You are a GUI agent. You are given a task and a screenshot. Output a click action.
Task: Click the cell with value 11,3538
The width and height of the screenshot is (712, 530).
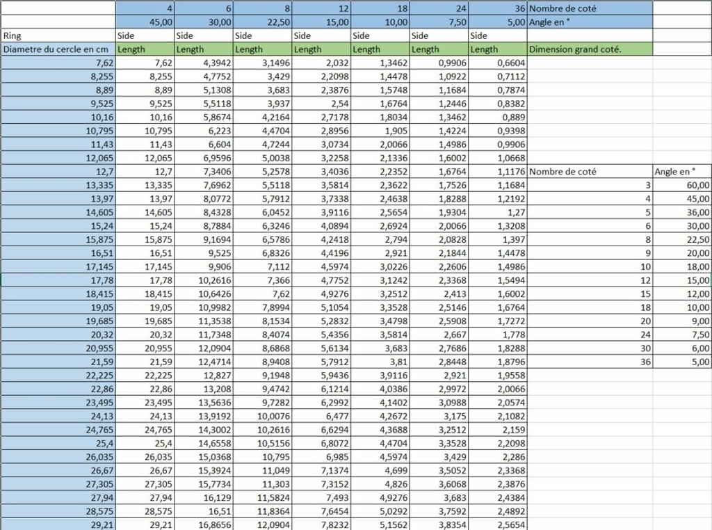[204, 321]
